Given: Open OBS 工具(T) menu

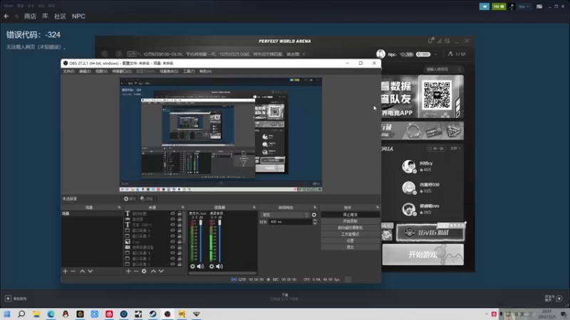Looking at the screenshot, I should (189, 72).
